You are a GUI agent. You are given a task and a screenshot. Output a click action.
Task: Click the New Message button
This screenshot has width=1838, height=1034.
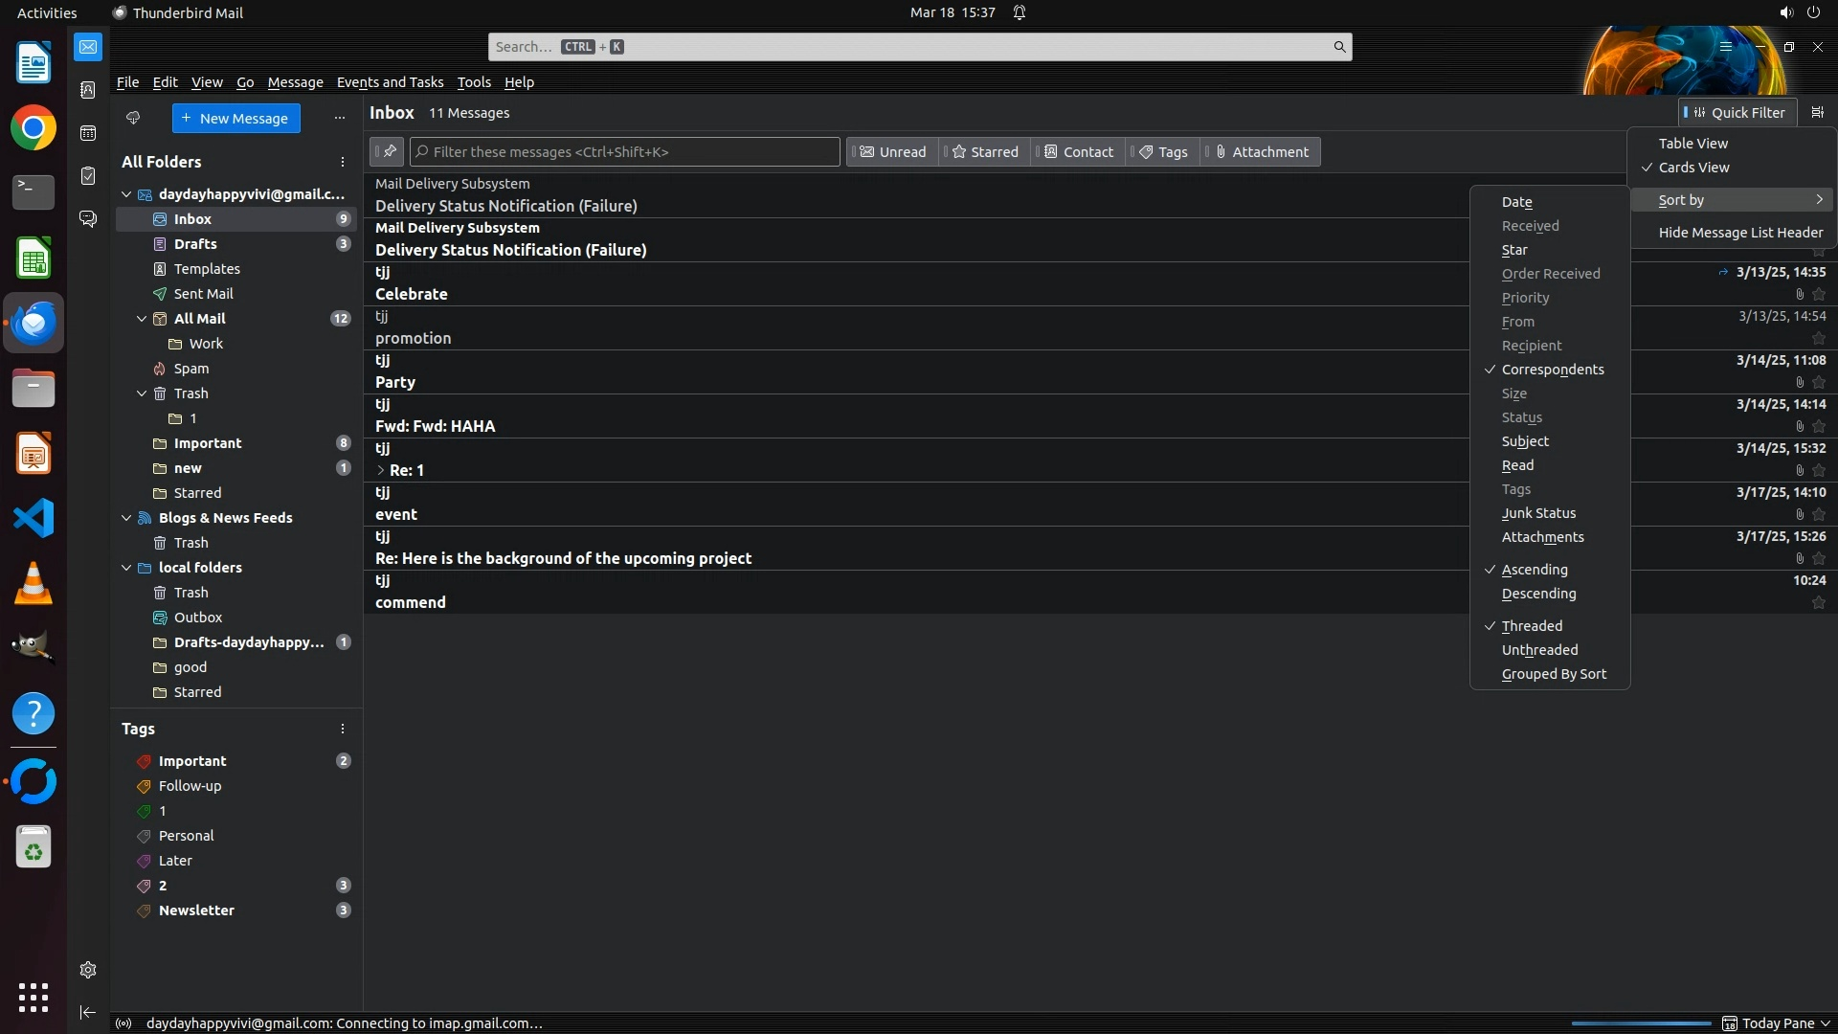(x=235, y=118)
